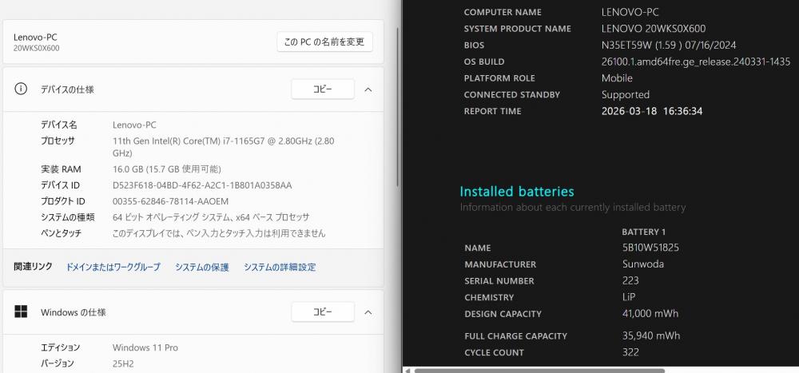Click the battery report horizontal scrollbar
This screenshot has width=799, height=373.
point(539,371)
